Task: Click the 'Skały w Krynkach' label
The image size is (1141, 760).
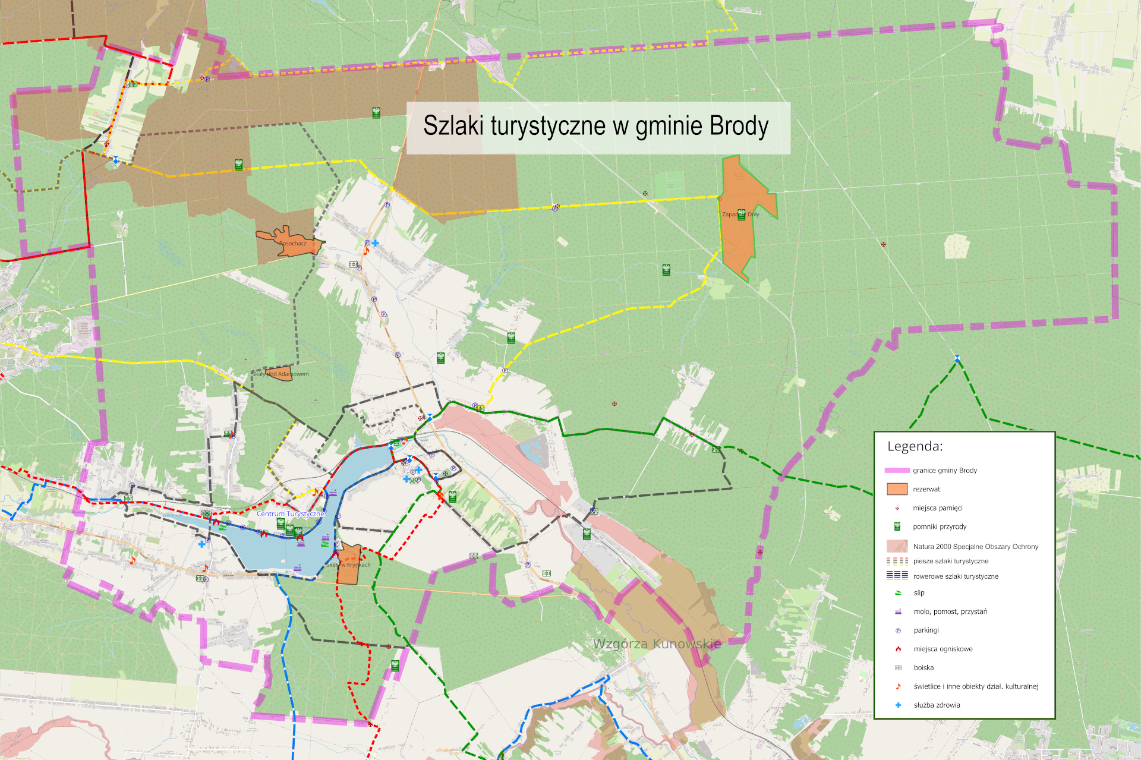Action: (x=348, y=565)
